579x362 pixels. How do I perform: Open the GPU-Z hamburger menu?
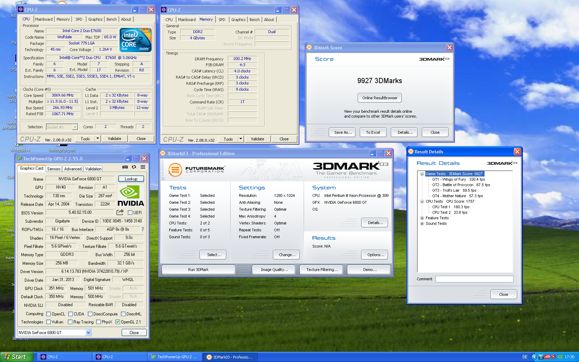click(x=143, y=167)
